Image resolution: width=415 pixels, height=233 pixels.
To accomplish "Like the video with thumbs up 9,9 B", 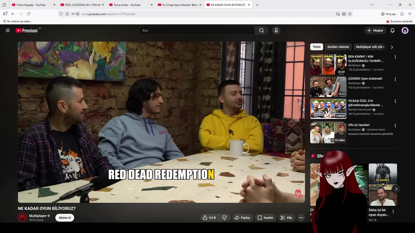I will pyautogui.click(x=209, y=218).
